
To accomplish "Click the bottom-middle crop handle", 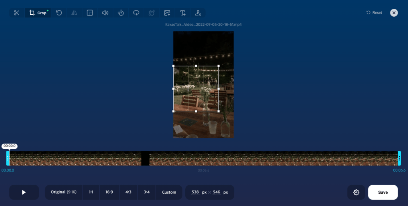I will (x=196, y=111).
